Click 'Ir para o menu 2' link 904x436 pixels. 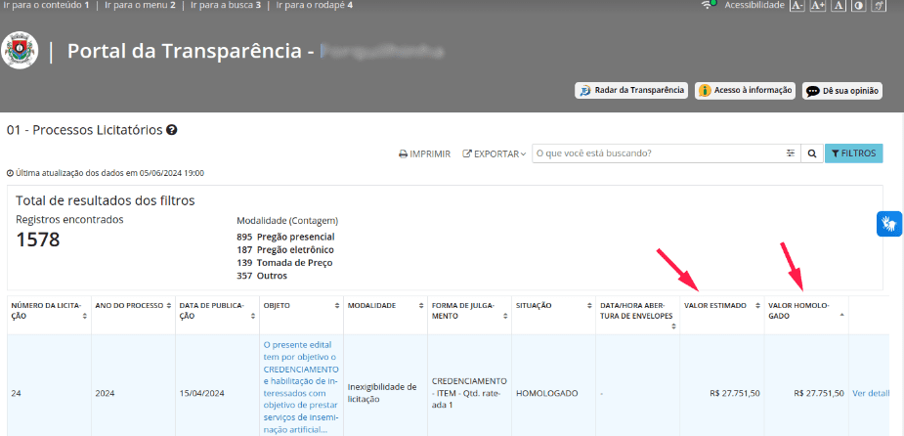(140, 5)
